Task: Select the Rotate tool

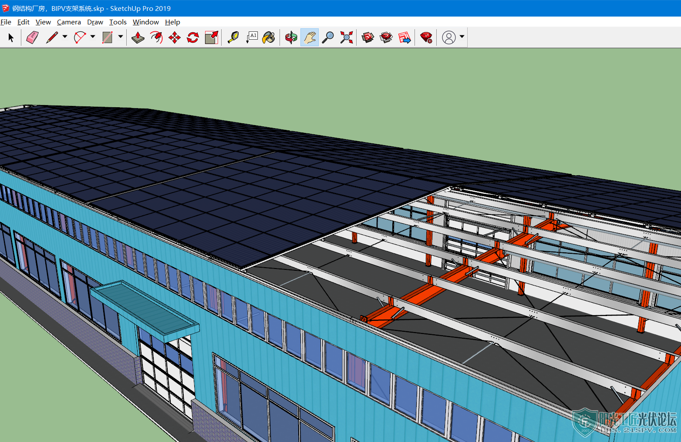Action: pos(193,37)
